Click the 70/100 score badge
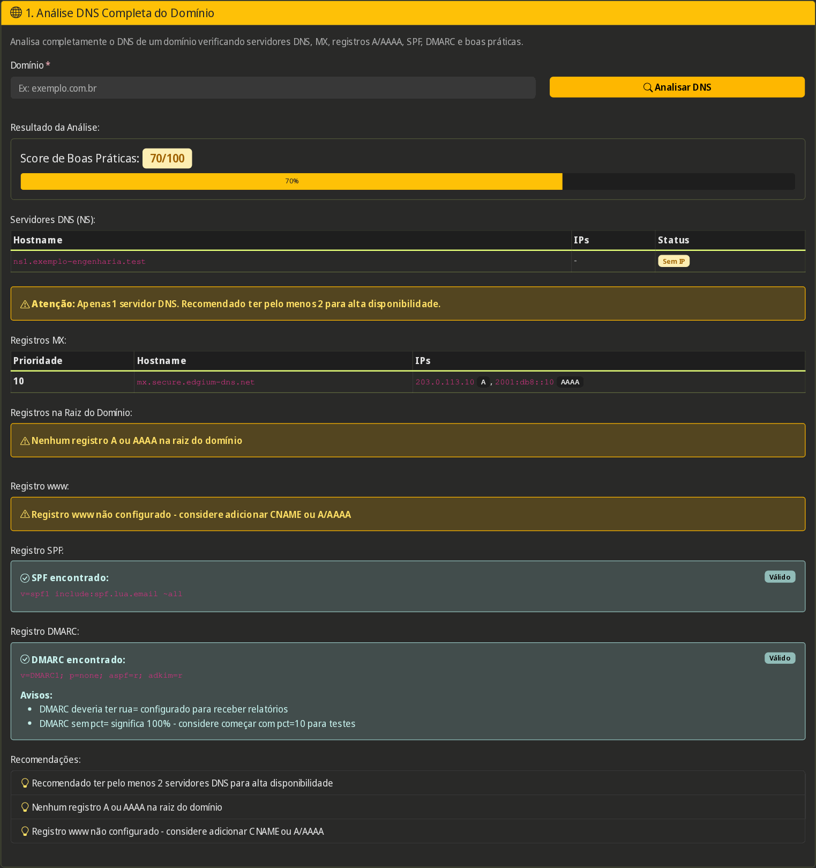The image size is (816, 868). [x=167, y=158]
